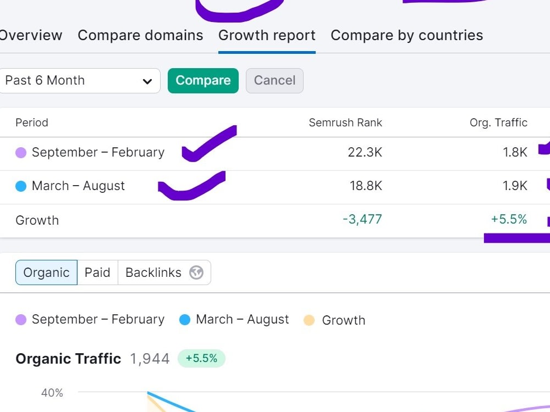
Task: Toggle September – February chart legend
Action: (x=90, y=320)
